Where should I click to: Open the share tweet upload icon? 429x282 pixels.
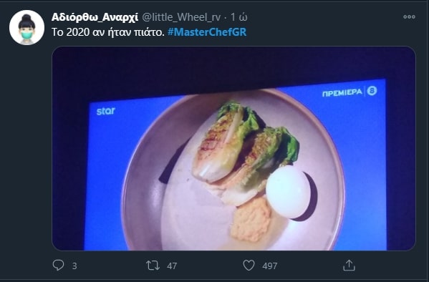349,265
